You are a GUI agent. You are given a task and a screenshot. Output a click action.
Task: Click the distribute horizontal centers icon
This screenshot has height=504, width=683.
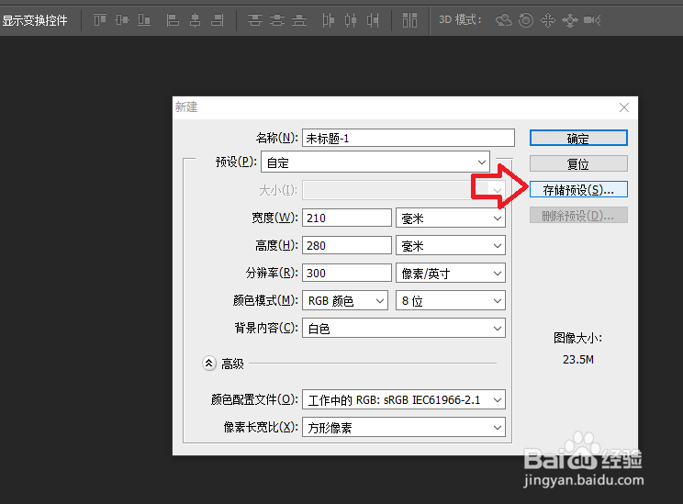(351, 20)
